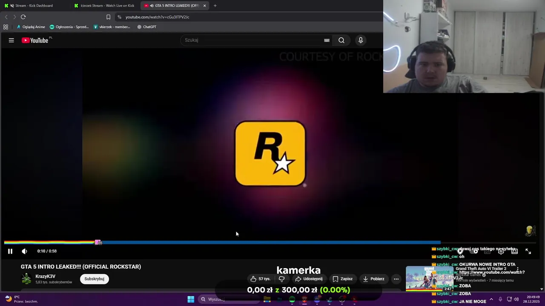This screenshot has height=306, width=545.
Task: Open Ogłoszenia - Sprzed... bookmark
Action: tap(69, 27)
